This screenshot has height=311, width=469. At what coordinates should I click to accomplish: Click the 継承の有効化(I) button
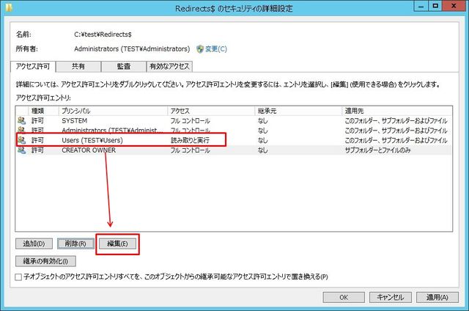click(45, 261)
